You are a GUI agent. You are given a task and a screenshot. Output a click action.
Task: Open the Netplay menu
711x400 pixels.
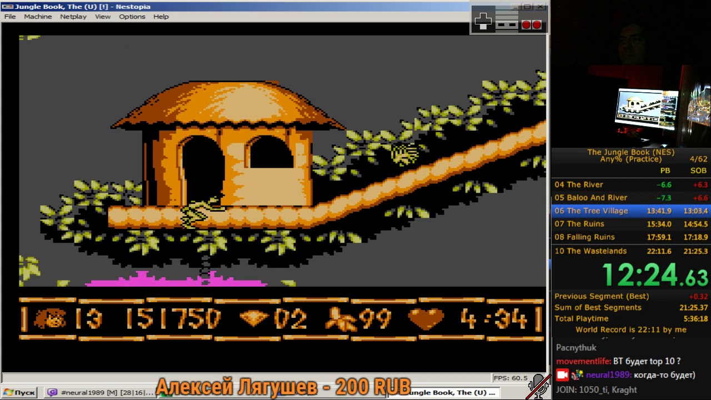pyautogui.click(x=73, y=17)
